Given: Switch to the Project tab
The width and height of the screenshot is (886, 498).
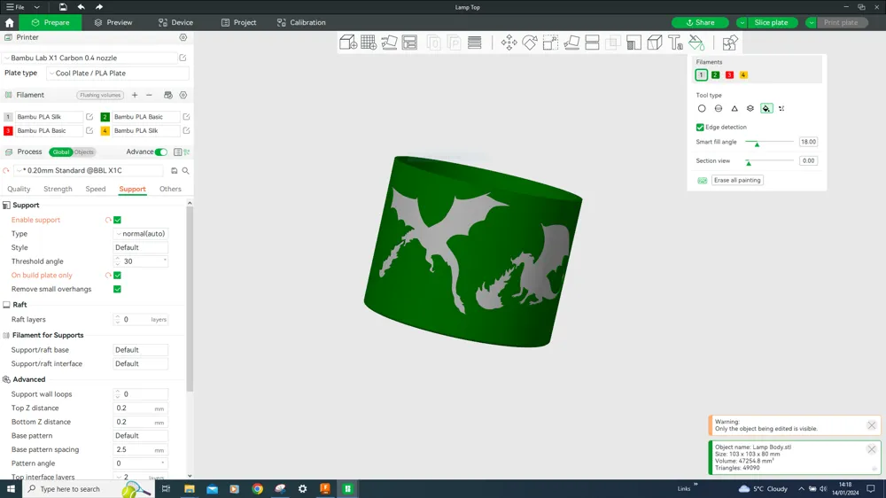Looking at the screenshot, I should [238, 23].
